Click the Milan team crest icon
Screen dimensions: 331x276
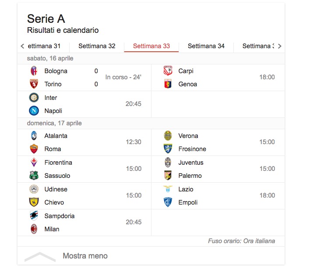[x=34, y=229]
